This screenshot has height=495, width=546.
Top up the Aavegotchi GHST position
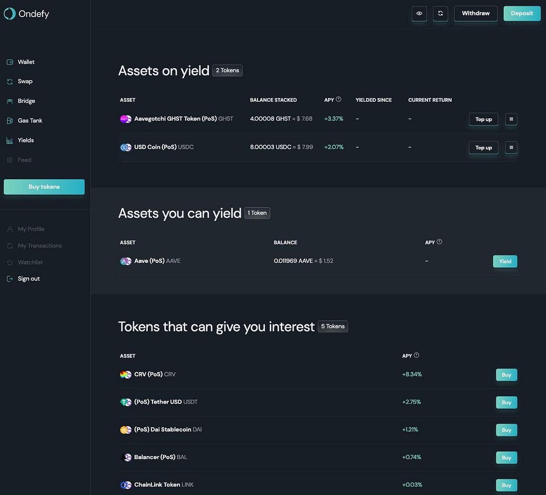pos(483,119)
